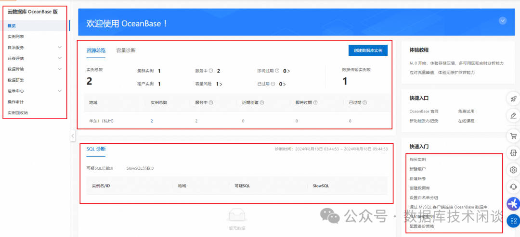Click the SlowSQL column header
Viewport: 520px width, 237px height.
321,186
